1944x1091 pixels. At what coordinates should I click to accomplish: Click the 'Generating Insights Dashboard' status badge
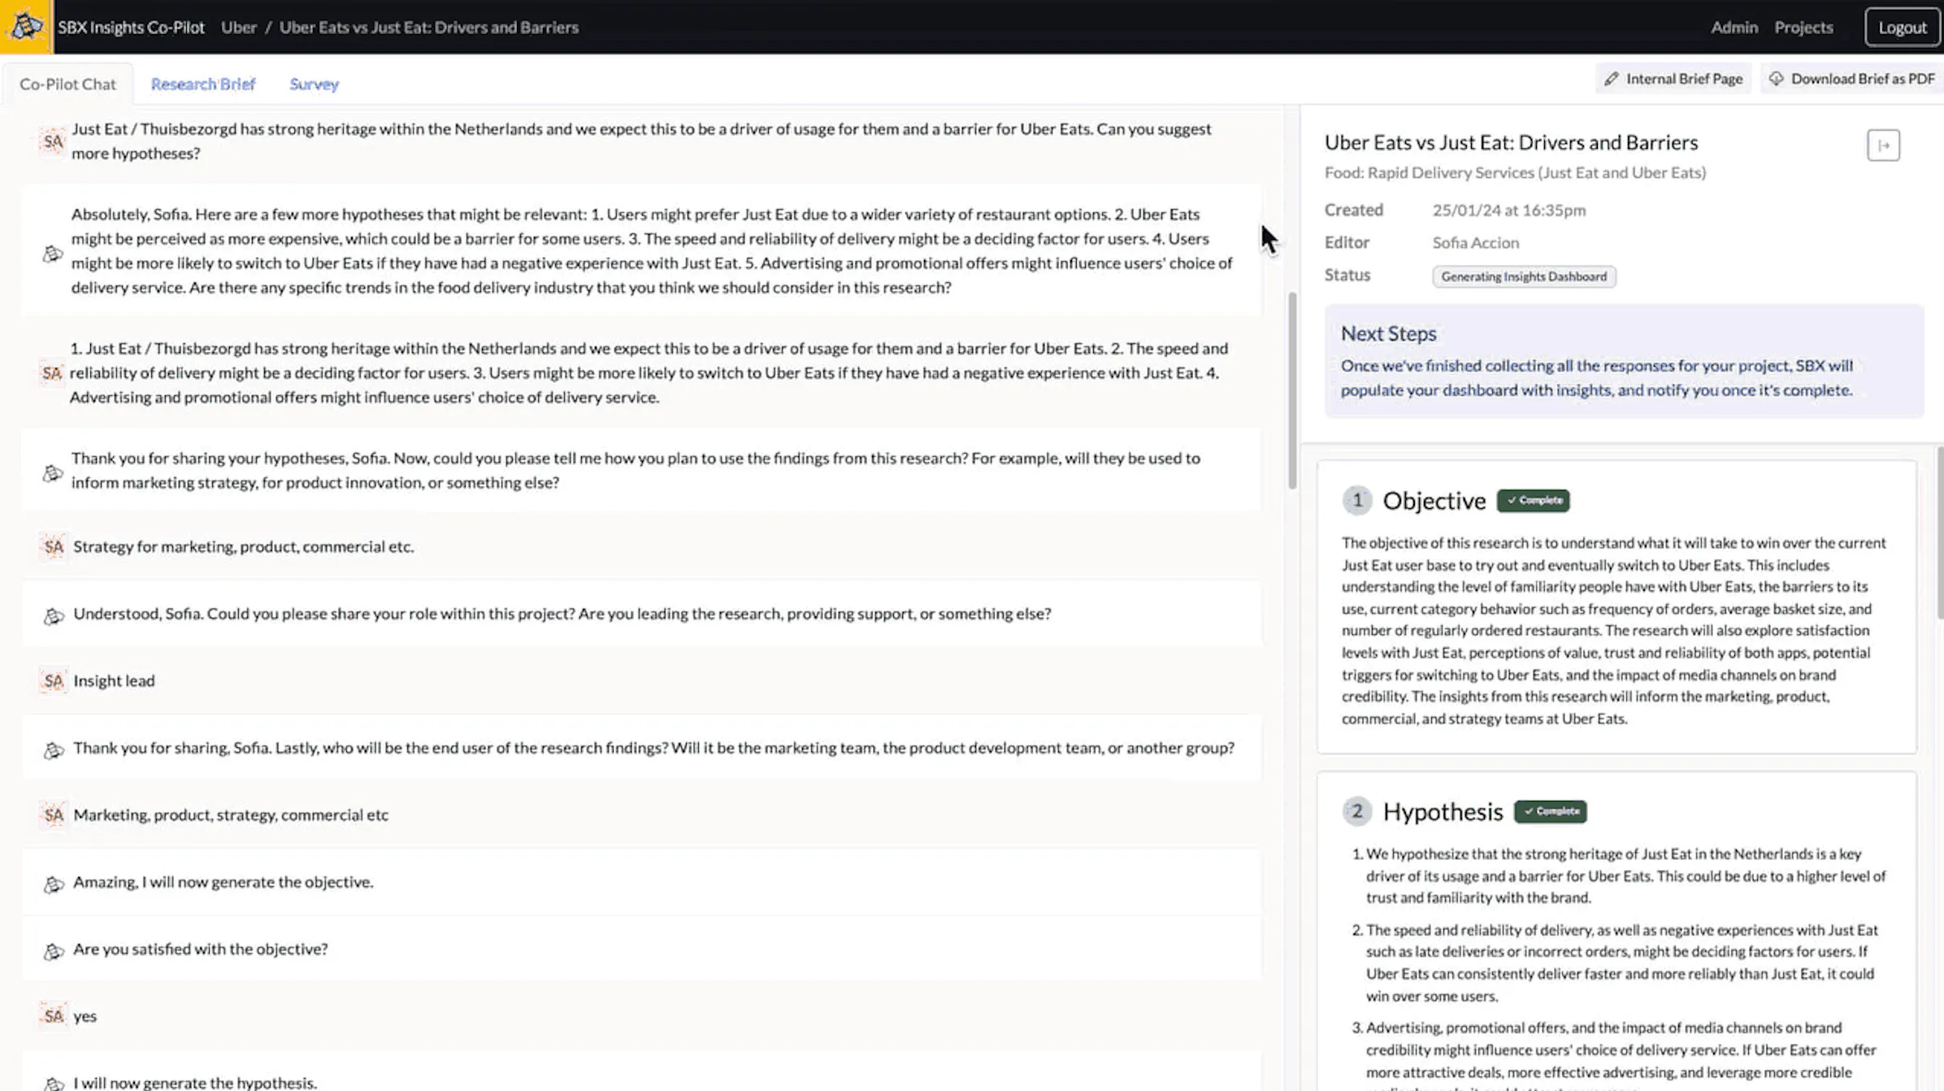pos(1524,276)
